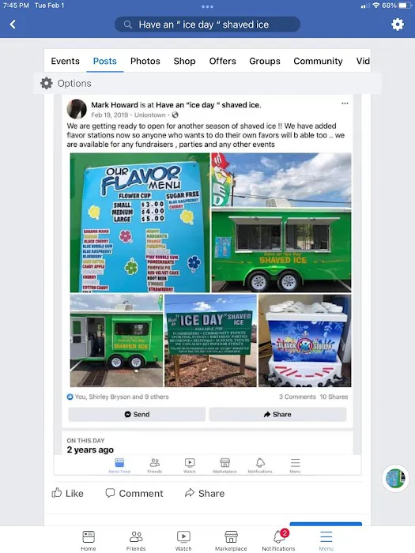Tap the back arrow in header
The image size is (415, 553).
pyautogui.click(x=13, y=24)
